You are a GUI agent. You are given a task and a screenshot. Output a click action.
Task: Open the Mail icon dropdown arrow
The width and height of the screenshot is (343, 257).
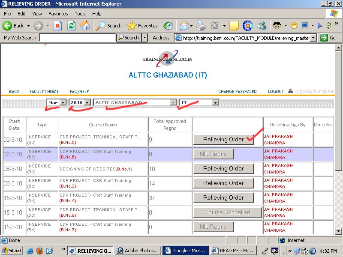tap(191, 26)
